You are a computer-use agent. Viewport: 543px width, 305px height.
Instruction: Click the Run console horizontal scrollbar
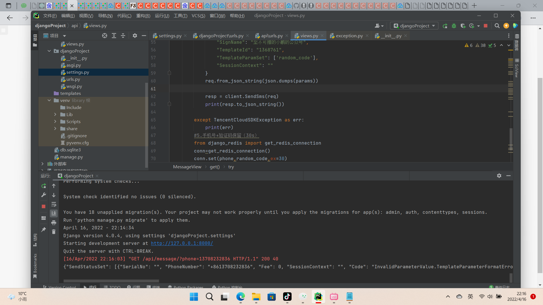pos(111,281)
